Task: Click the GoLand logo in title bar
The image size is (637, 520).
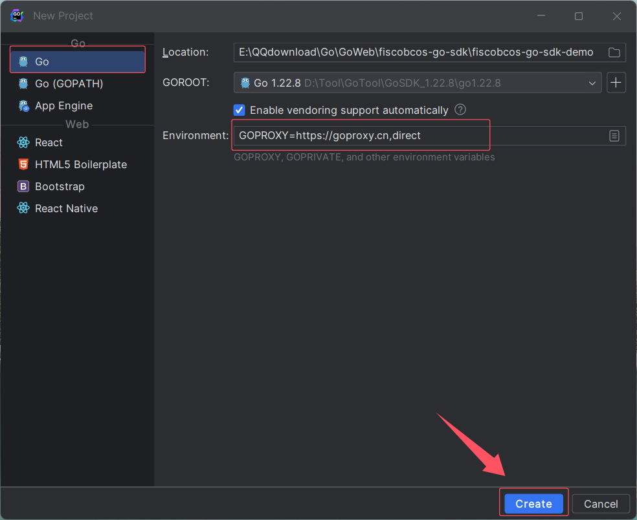Action: (x=17, y=16)
